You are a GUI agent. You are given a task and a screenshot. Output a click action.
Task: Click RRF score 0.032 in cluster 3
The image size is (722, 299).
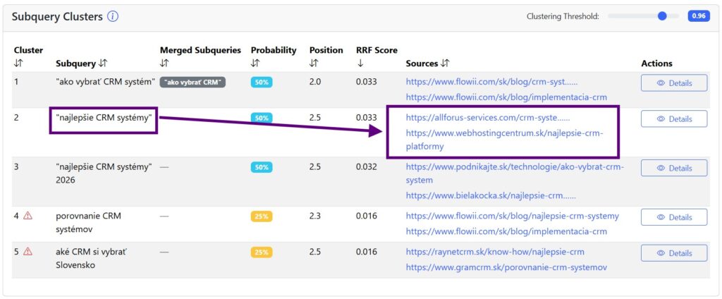tap(366, 166)
